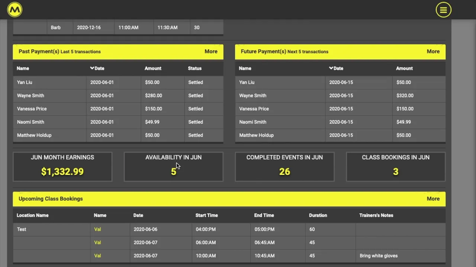Click 2020-12-16 date in top row
This screenshot has width=476, height=267.
tap(89, 27)
